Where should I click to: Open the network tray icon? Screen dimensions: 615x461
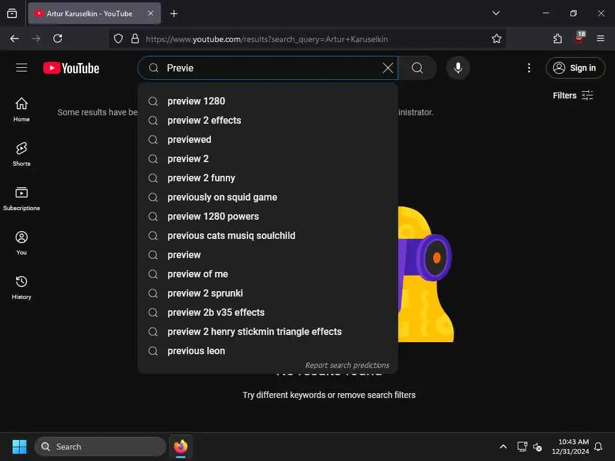(522, 447)
